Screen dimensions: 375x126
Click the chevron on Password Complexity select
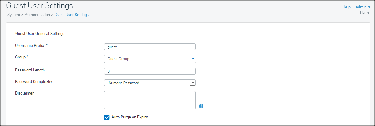click(193, 83)
